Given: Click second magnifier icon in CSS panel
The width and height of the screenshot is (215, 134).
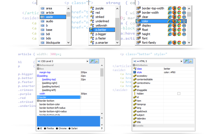Looking at the screenshot, I should click(97, 61).
